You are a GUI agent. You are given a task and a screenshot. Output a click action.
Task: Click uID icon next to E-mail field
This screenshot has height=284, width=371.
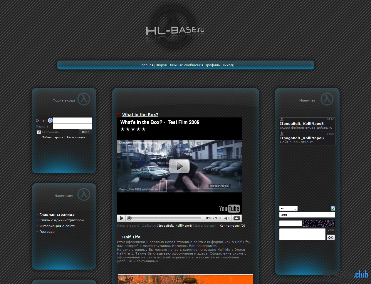[50, 120]
